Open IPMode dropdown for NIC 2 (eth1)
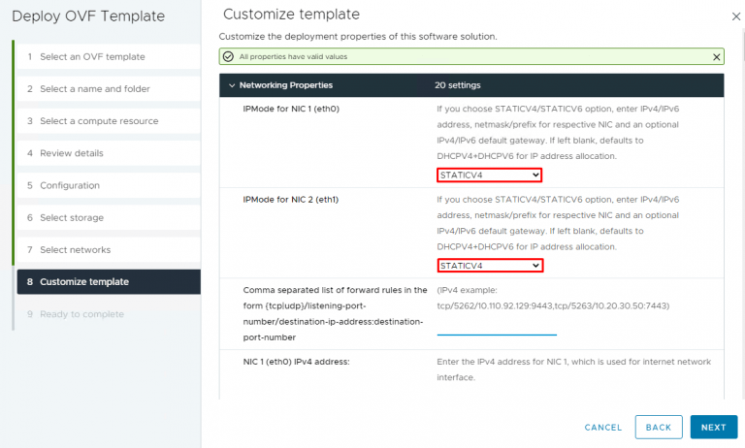The height and width of the screenshot is (448, 745). [489, 266]
